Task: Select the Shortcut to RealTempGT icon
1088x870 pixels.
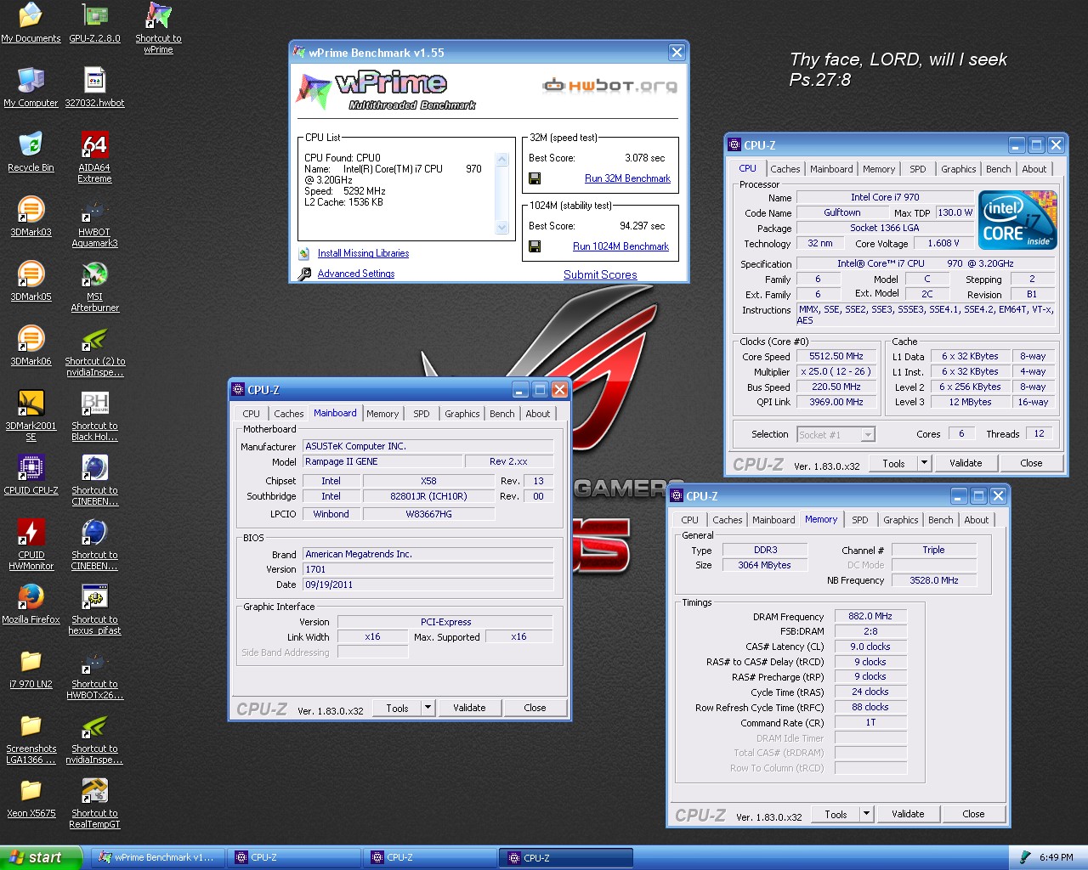Action: [x=94, y=803]
